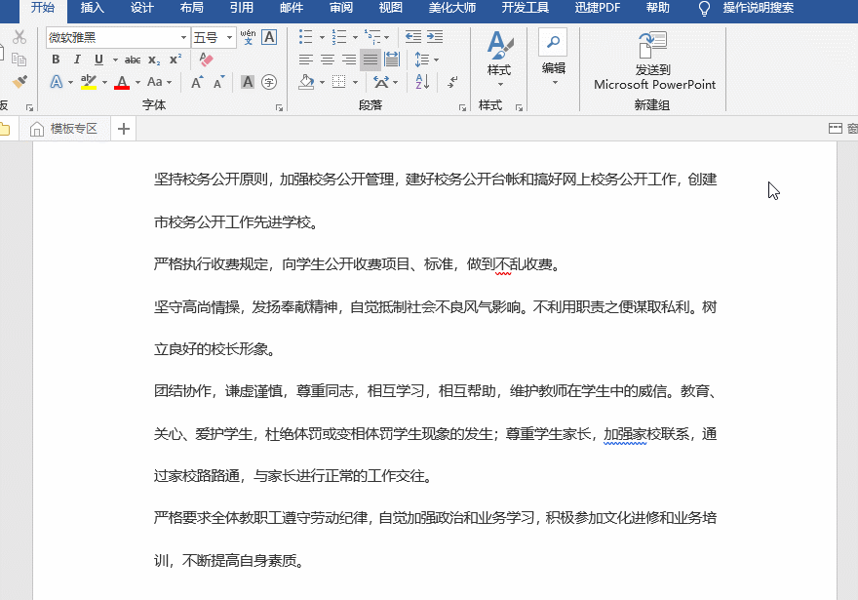Open the font size dropdown

click(230, 37)
